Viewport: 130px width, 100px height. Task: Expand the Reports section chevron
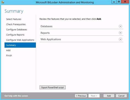pyautogui.click(x=120, y=33)
